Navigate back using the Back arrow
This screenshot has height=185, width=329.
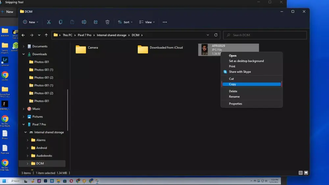(23, 35)
